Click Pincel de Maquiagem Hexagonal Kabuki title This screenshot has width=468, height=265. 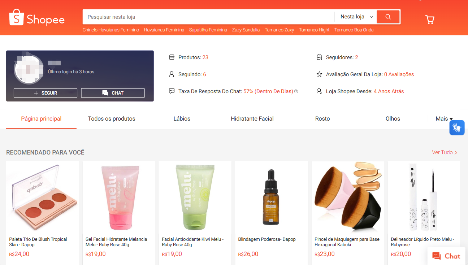pos(347,242)
